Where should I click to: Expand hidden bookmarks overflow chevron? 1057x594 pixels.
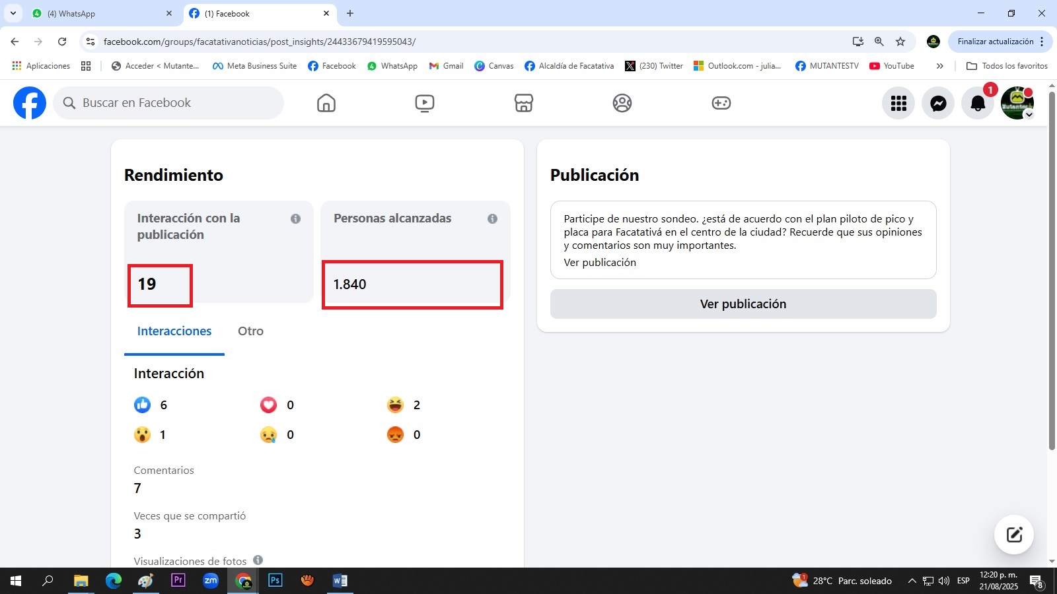[939, 66]
